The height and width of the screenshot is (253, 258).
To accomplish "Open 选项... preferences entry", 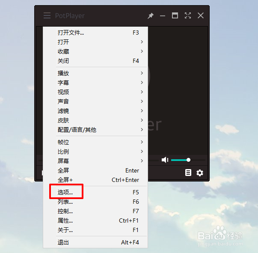I will [x=95, y=192].
